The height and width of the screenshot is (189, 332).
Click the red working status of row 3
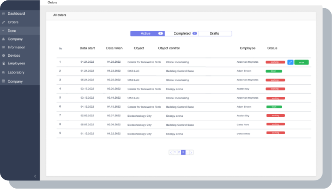click(275, 80)
